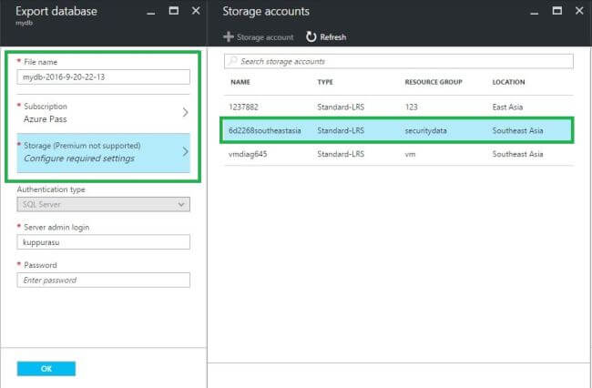The height and width of the screenshot is (388, 592).
Task: Expand Storage configure required settings
Action: tap(185, 151)
